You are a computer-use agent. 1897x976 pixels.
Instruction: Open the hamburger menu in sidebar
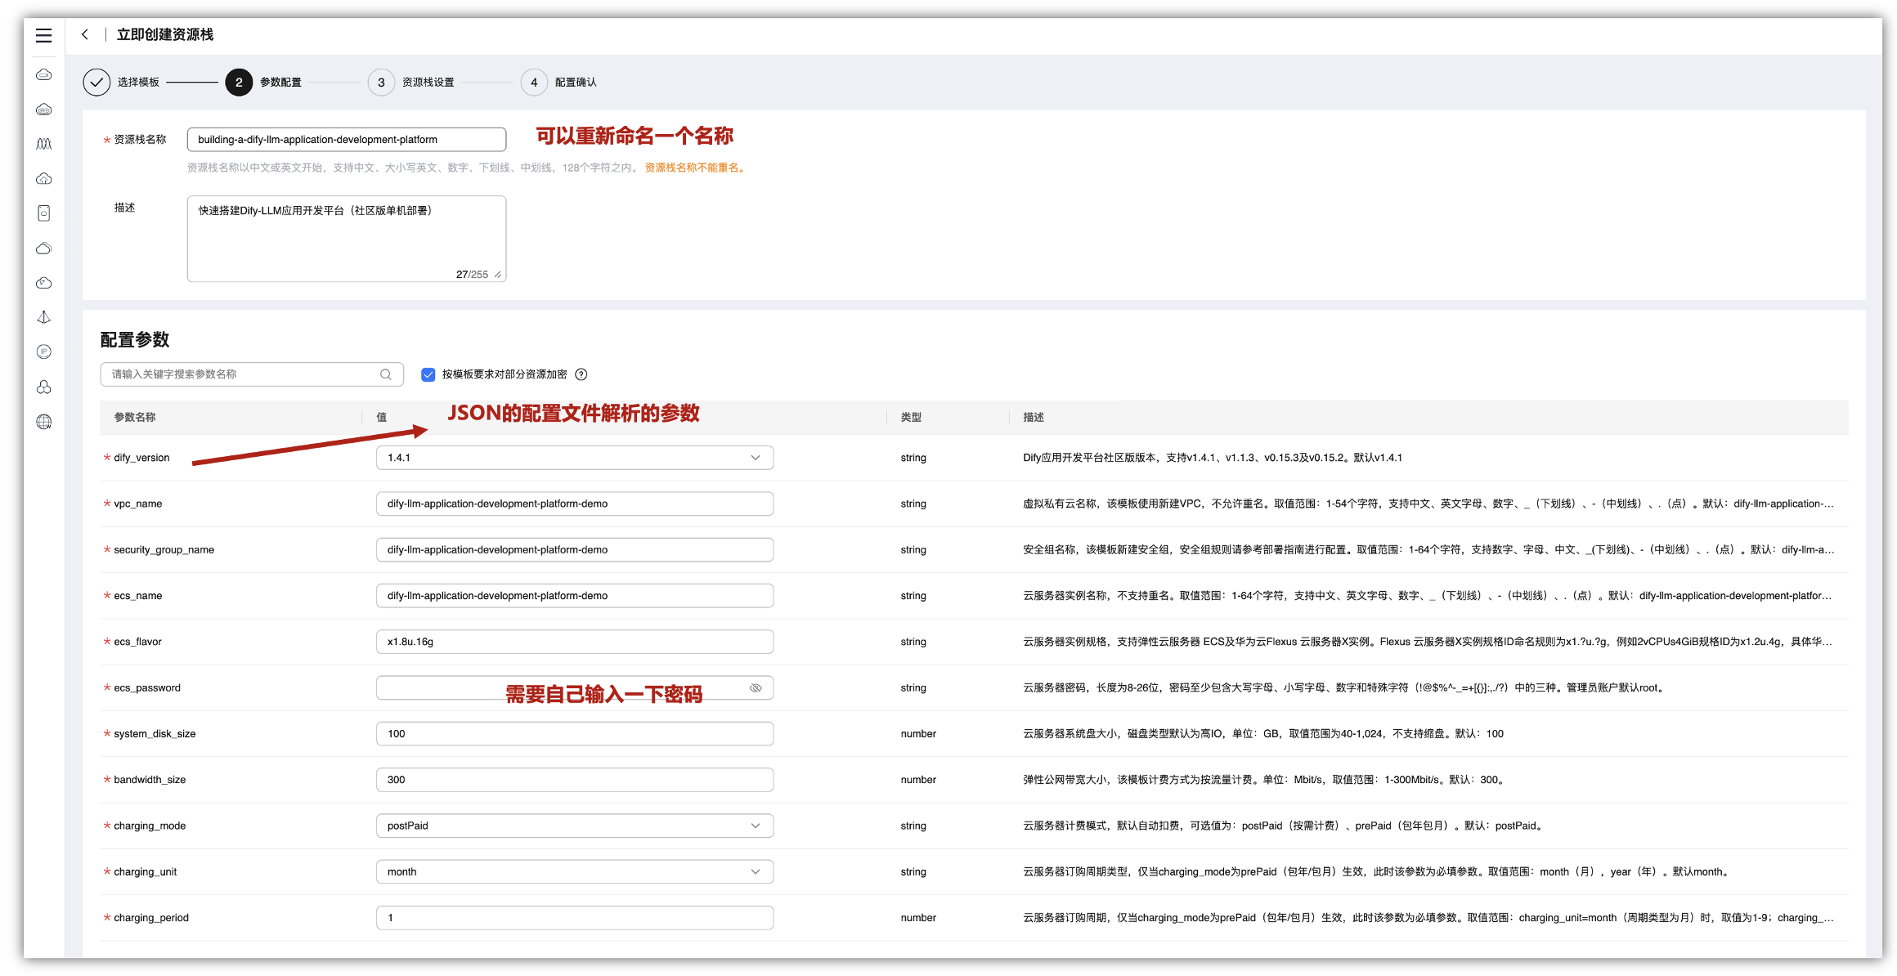(43, 35)
